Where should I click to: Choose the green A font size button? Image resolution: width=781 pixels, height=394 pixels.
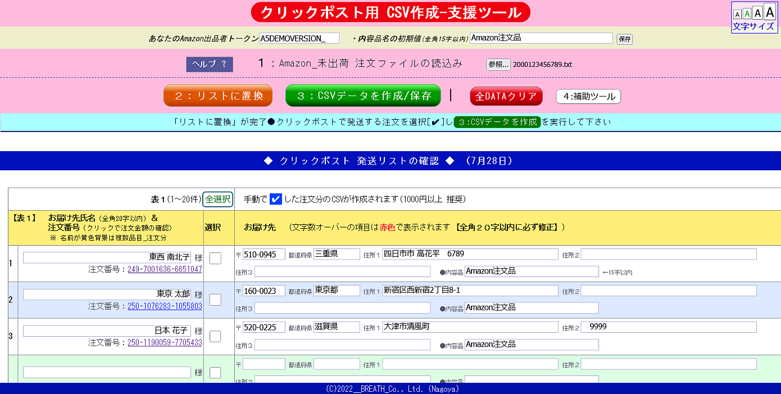coord(747,13)
